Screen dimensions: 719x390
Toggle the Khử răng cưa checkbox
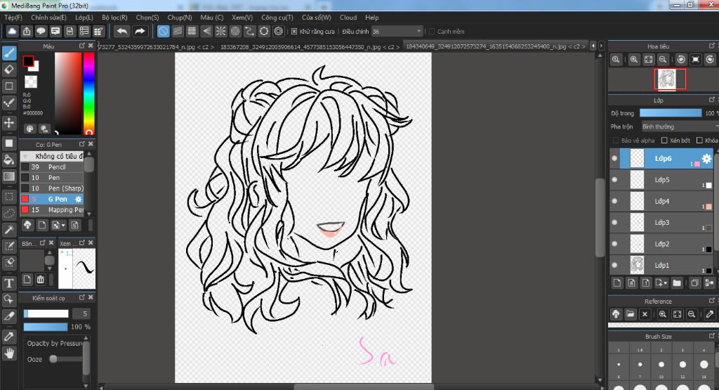point(294,31)
